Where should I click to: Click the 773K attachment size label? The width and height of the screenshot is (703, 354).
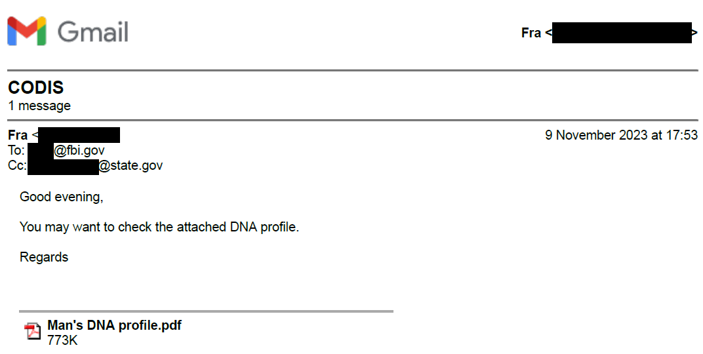point(62,340)
